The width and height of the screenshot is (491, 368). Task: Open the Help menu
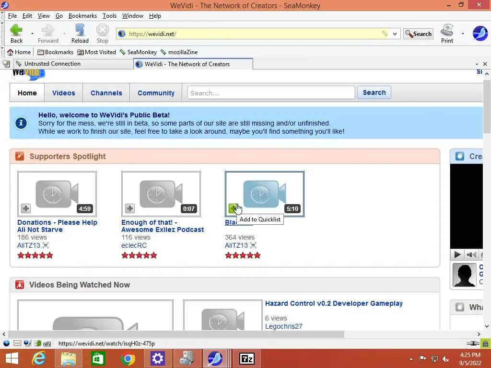click(x=155, y=16)
